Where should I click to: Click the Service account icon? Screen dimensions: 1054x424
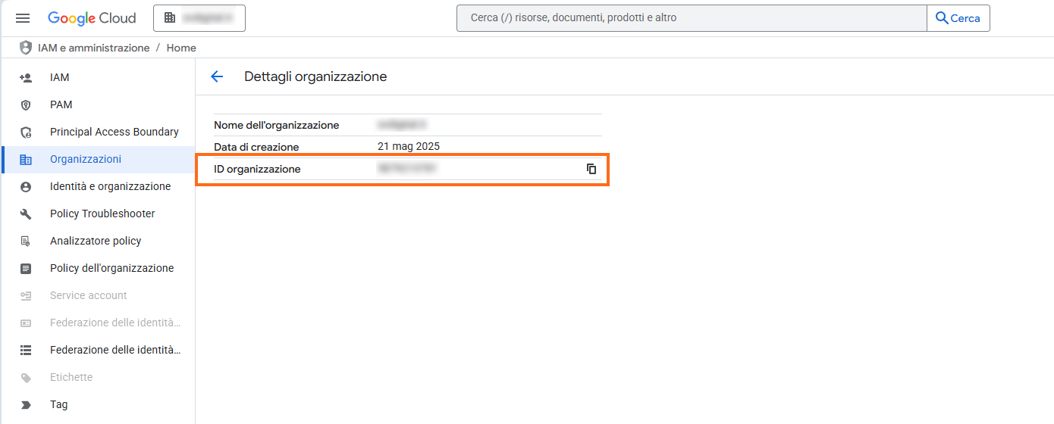coord(26,296)
